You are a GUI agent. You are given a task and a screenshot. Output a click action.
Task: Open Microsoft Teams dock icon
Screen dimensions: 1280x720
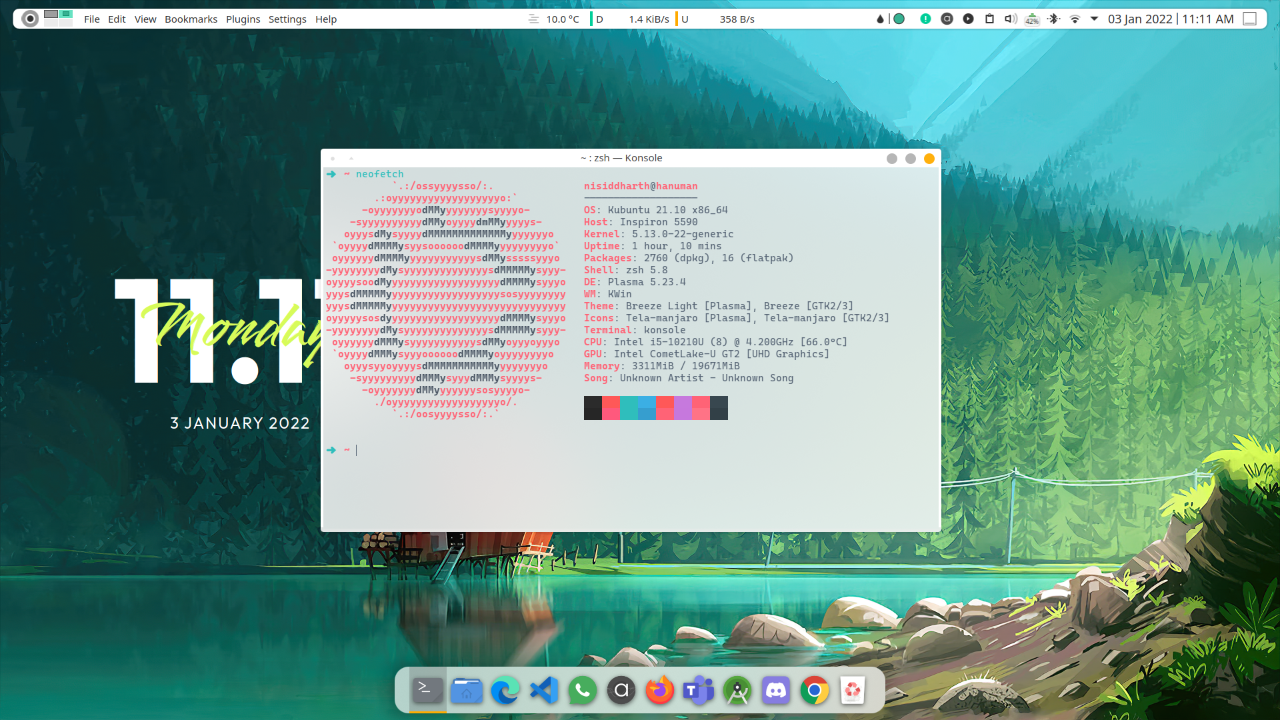point(698,690)
